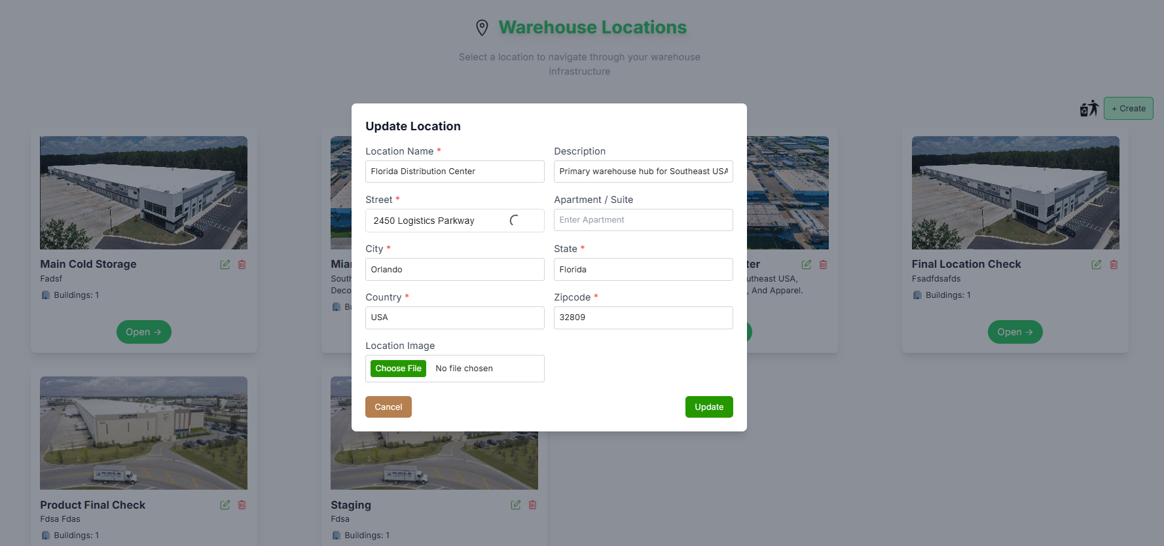Click the Country field containing USA
1164x546 pixels.
(x=455, y=318)
